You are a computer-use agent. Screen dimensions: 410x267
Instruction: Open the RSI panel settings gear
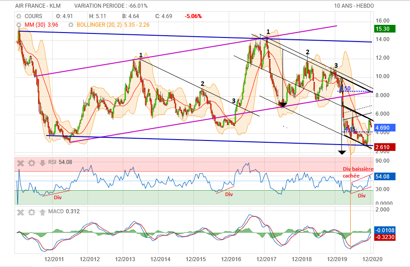pyautogui.click(x=32, y=163)
